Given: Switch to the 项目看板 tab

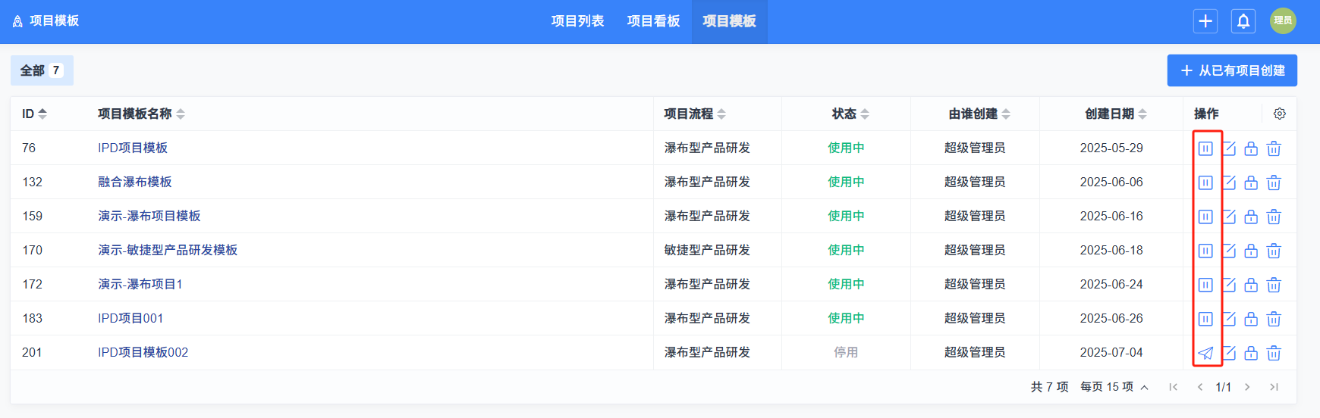Looking at the screenshot, I should coord(653,21).
